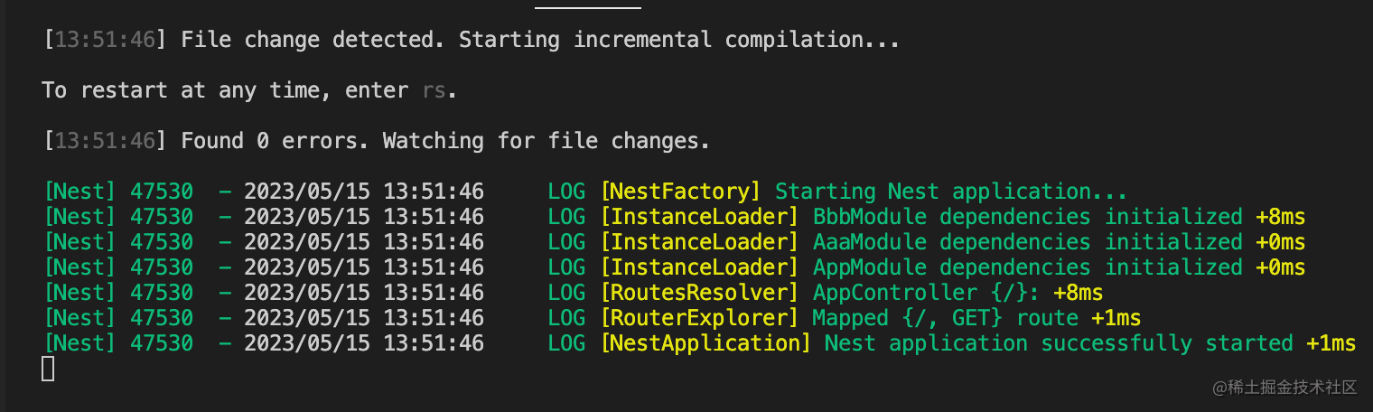Viewport: 1373px width, 412px height.
Task: Click the "Mapped {/, GET} route" text
Action: pos(945,318)
